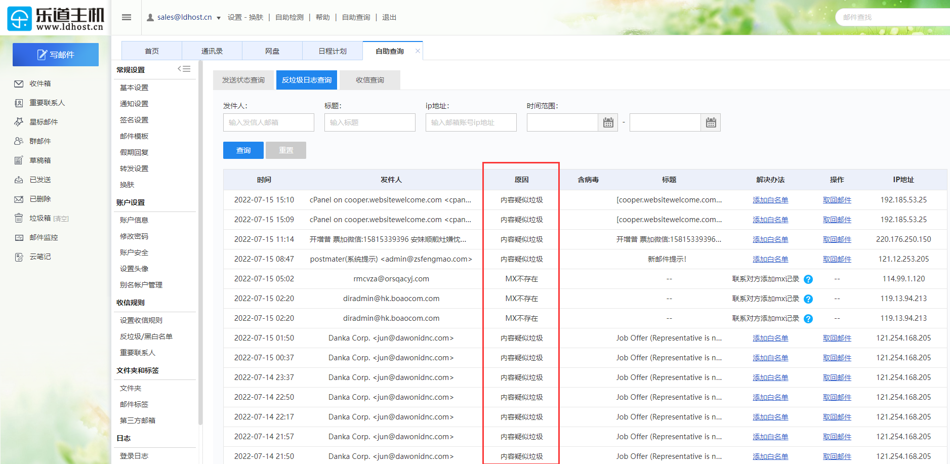
Task: Click 帮助 in top menu
Action: 323,17
